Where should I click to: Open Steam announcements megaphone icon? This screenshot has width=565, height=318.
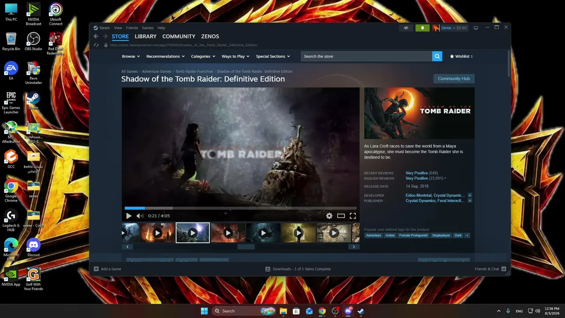click(x=406, y=28)
